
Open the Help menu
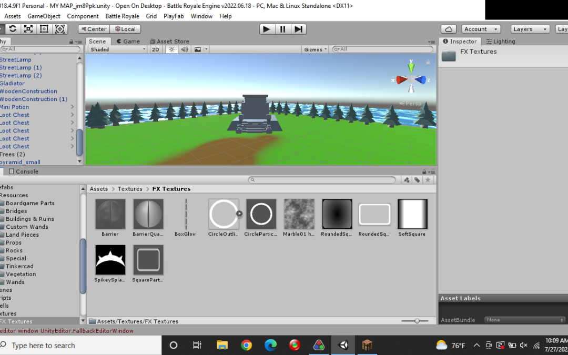click(225, 16)
